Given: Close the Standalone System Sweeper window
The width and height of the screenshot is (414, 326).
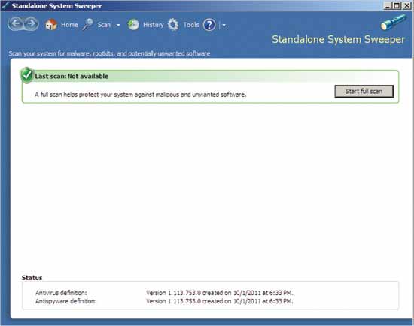Looking at the screenshot, I should pos(407,5).
